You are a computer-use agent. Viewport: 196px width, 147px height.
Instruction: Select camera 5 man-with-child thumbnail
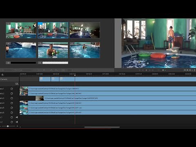53,50
